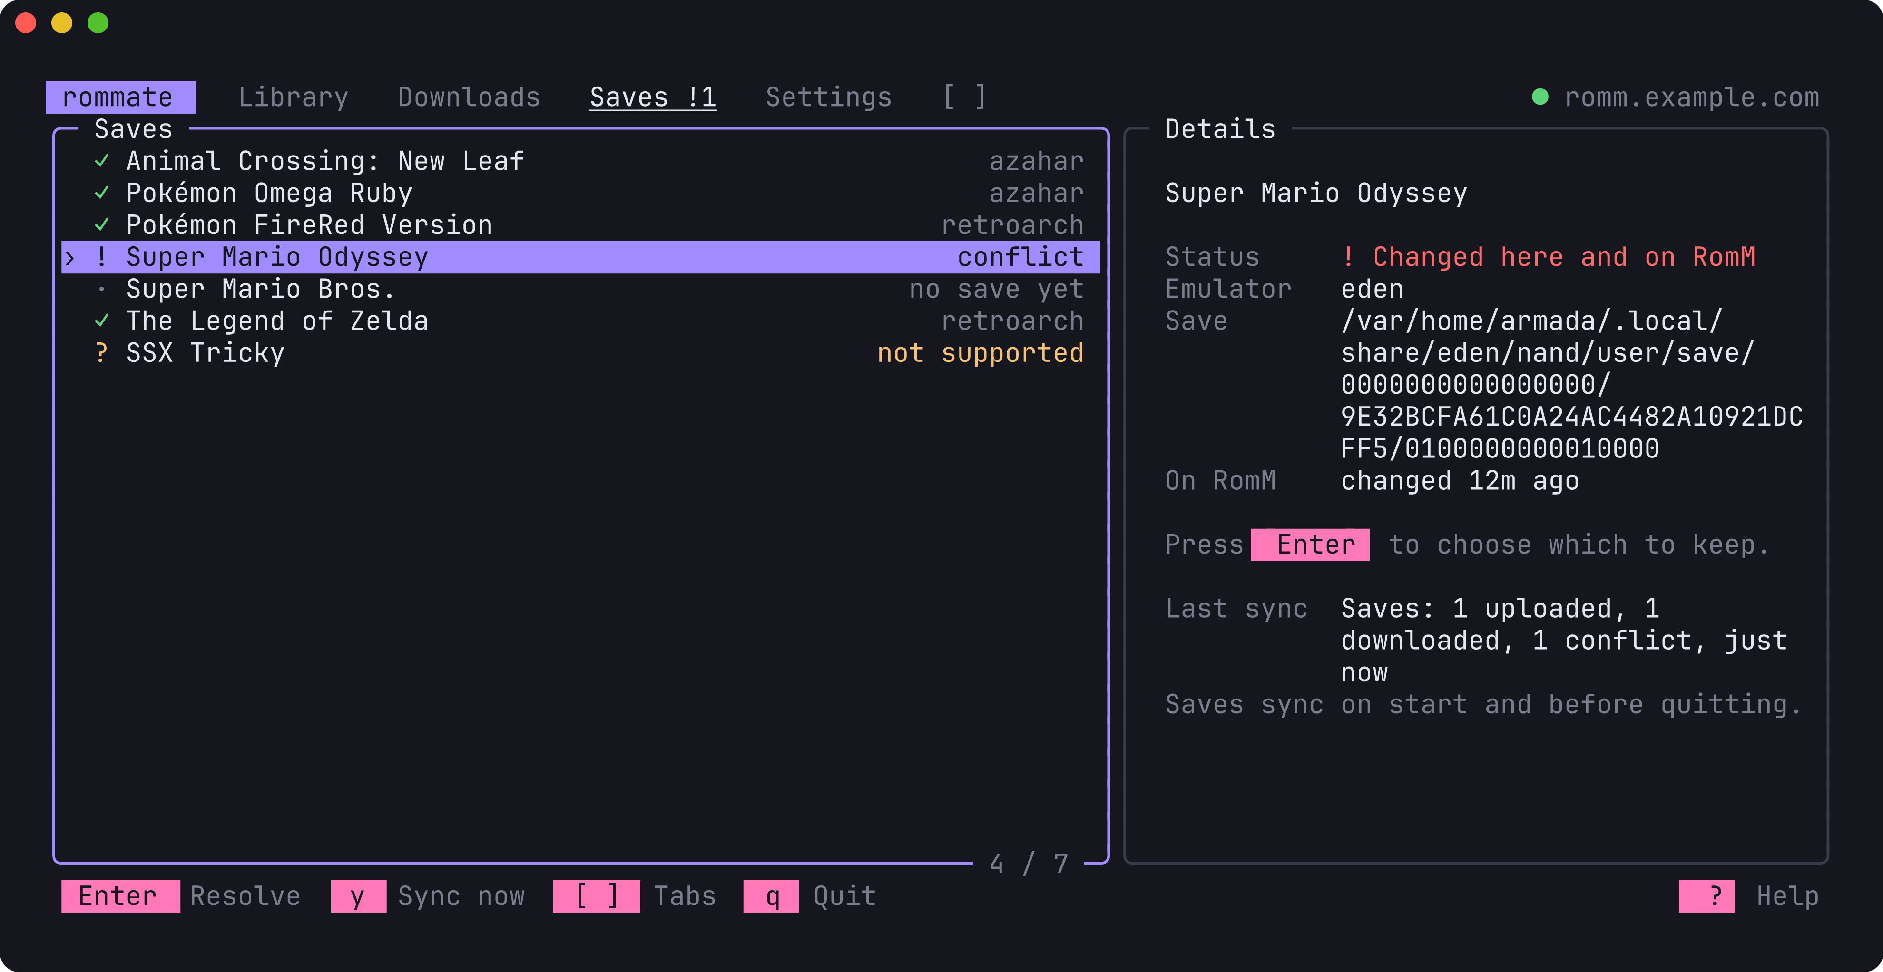
Task: Select The Legend of Zelda save
Action: [x=580, y=321]
